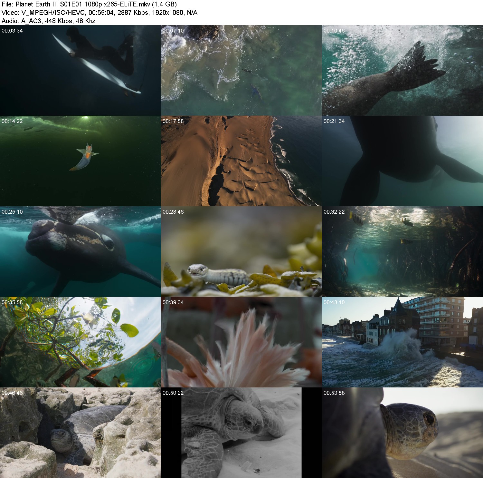Click the timestamp 00:21:34
The image size is (483, 478).
(x=334, y=121)
